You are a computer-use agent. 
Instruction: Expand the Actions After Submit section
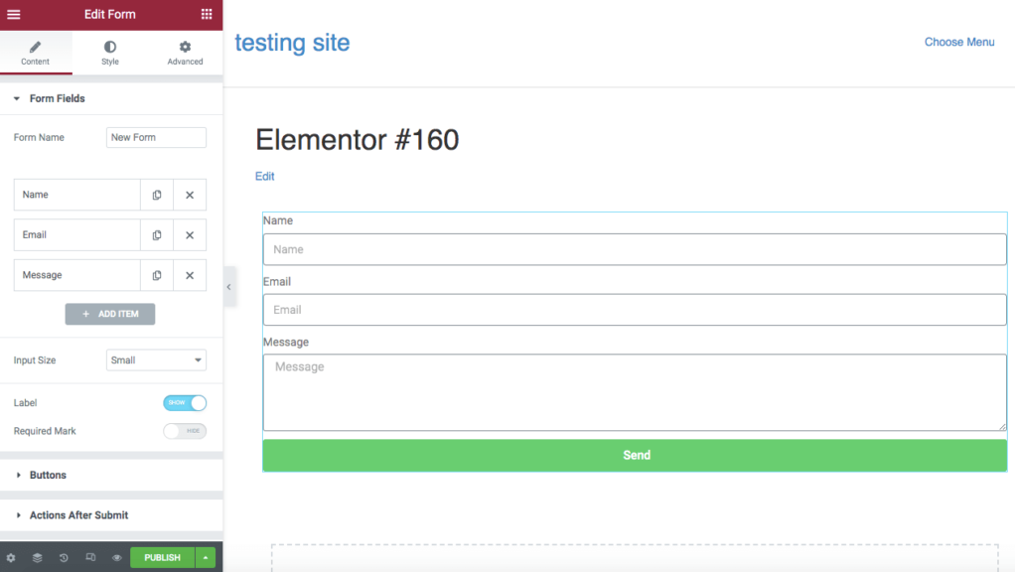(x=78, y=515)
